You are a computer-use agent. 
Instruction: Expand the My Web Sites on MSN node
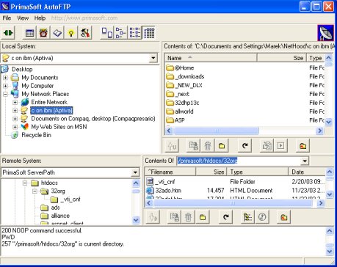coord(15,127)
